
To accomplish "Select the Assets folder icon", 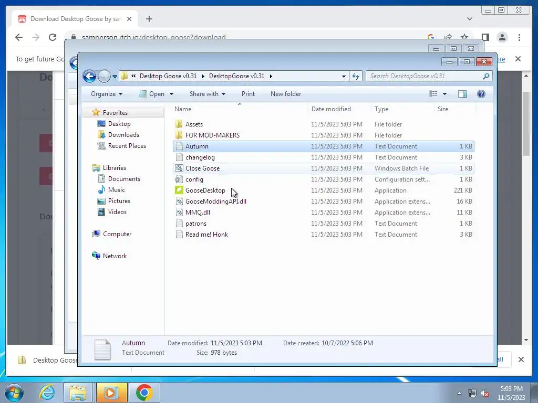I will pos(179,124).
